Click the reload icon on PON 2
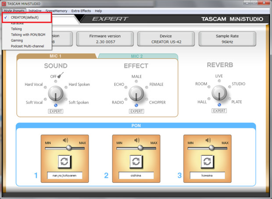The image size is (272, 199). click(x=136, y=162)
